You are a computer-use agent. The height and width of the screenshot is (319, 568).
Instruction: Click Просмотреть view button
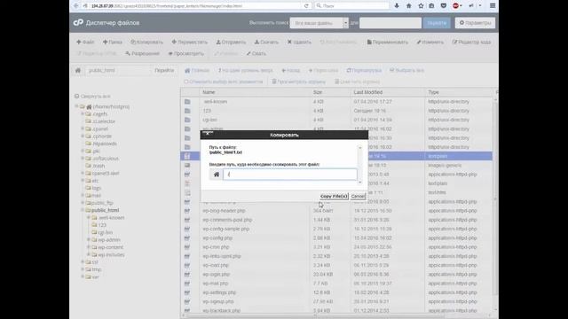tap(186, 53)
